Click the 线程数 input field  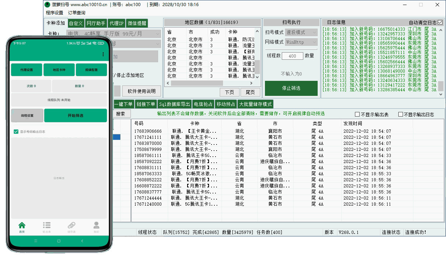(293, 56)
